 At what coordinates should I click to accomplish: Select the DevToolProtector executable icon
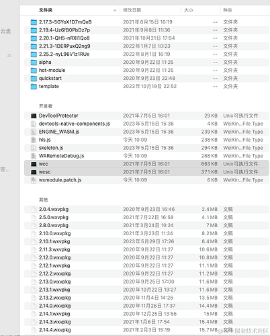pos(34,116)
